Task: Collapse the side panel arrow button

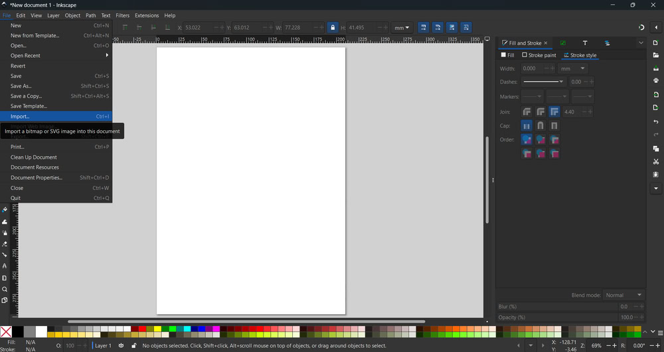Action: click(656, 27)
